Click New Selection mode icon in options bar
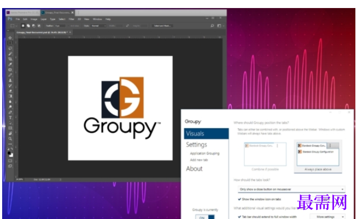This screenshot has width=357, height=219. [23, 26]
